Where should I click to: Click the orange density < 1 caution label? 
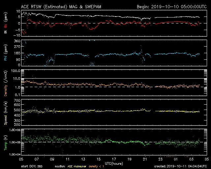(x=100, y=166)
